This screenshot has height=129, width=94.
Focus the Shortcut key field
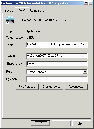click(x=57, y=64)
